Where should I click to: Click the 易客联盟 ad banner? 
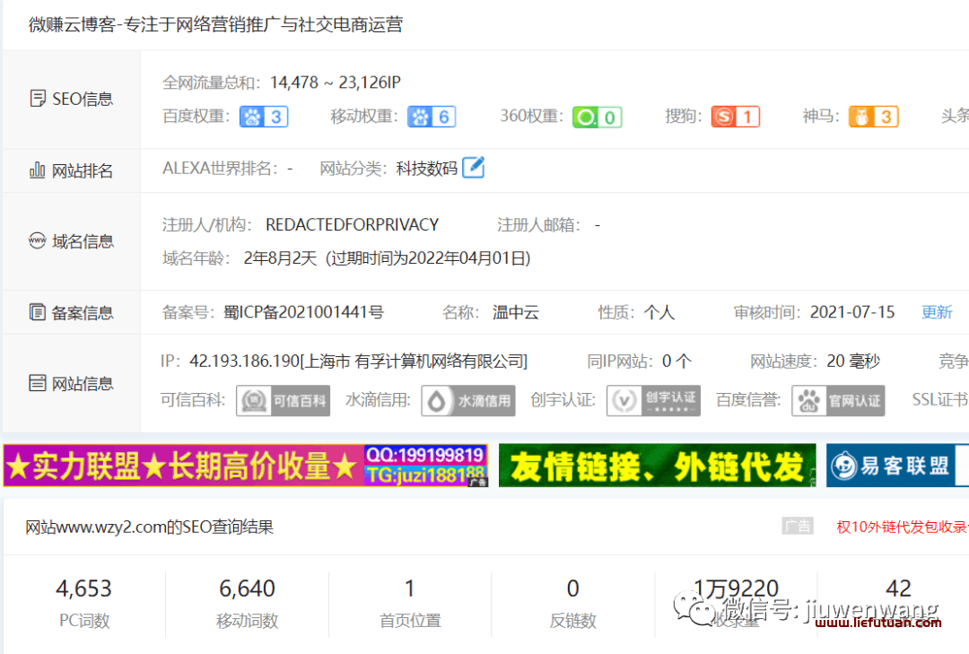pyautogui.click(x=897, y=466)
